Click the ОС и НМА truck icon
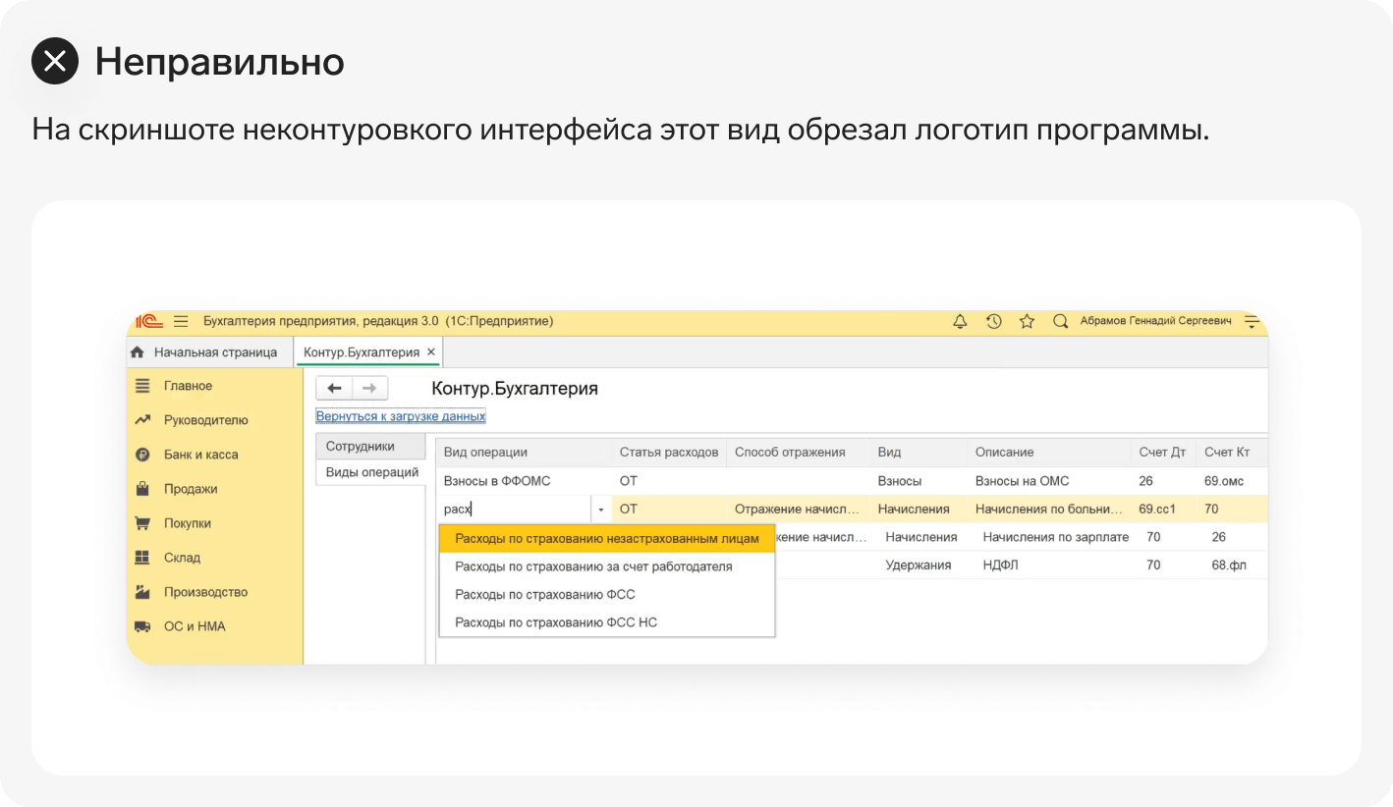Image resolution: width=1393 pixels, height=807 pixels. click(x=142, y=626)
